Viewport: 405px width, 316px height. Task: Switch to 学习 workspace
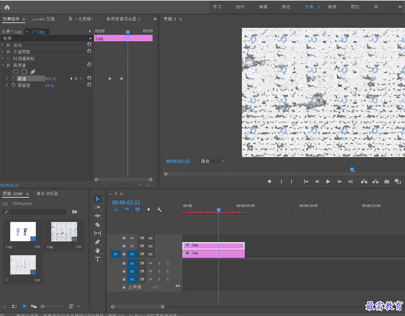218,7
